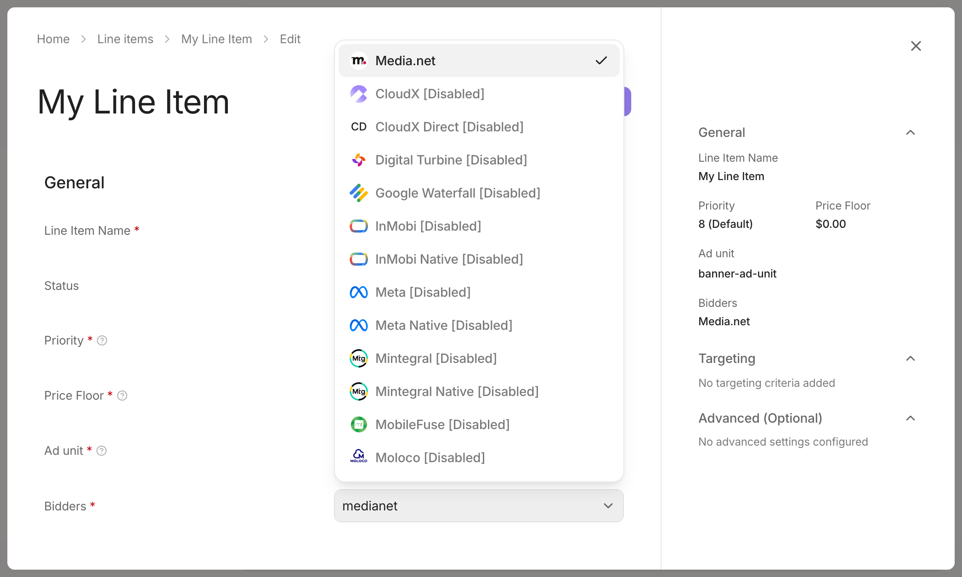Viewport: 962px width, 577px height.
Task: Open the medianet bidders combo box
Action: point(479,506)
